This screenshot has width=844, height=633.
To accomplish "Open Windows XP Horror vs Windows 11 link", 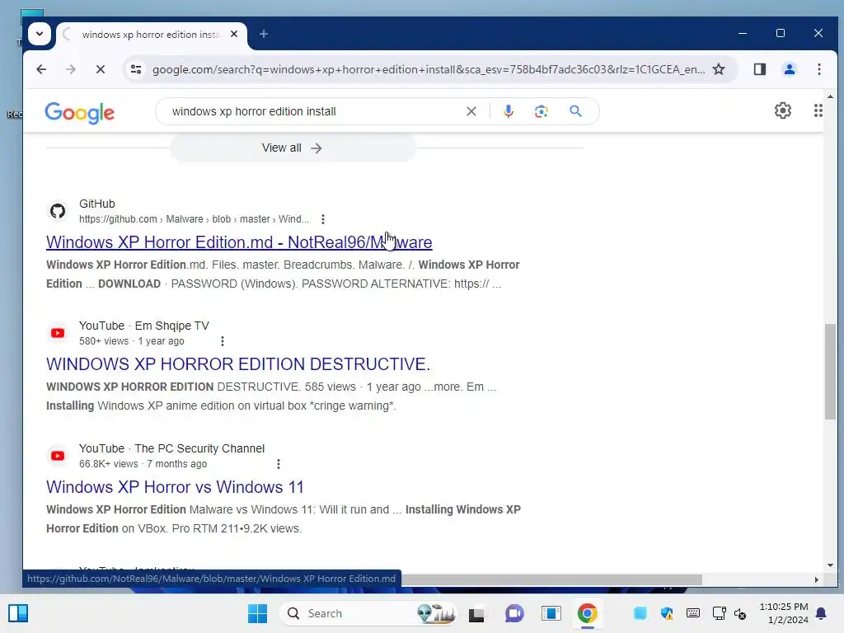I will click(x=175, y=487).
